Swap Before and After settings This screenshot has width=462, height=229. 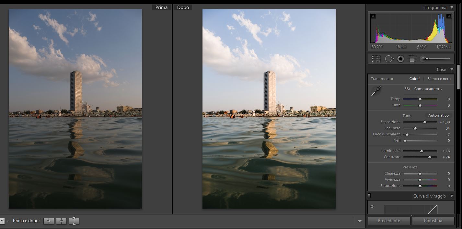tap(74, 221)
